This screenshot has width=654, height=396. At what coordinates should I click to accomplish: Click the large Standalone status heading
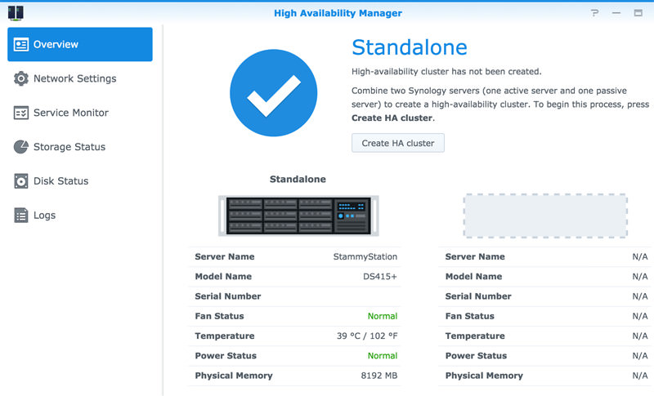[410, 47]
